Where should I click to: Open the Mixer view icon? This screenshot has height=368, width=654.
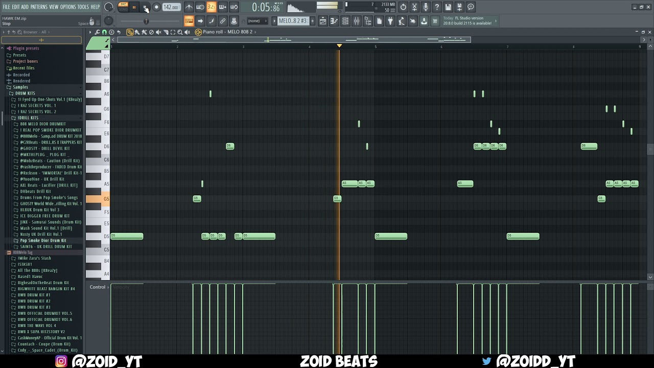click(357, 21)
